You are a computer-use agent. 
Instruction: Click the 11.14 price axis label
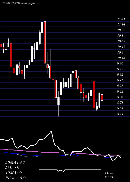tap(121, 24)
